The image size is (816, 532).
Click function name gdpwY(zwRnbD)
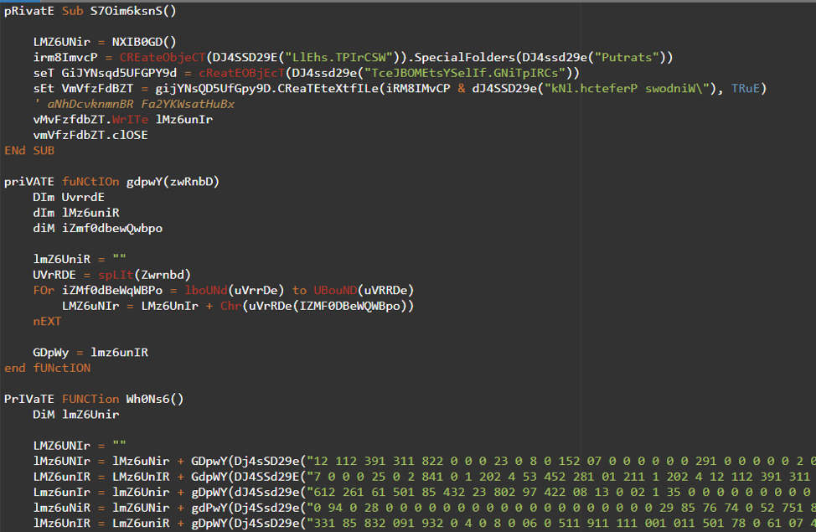tap(173, 182)
